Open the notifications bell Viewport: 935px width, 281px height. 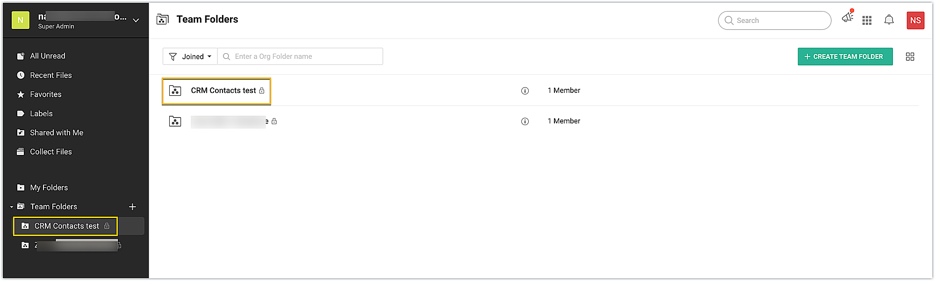(889, 20)
